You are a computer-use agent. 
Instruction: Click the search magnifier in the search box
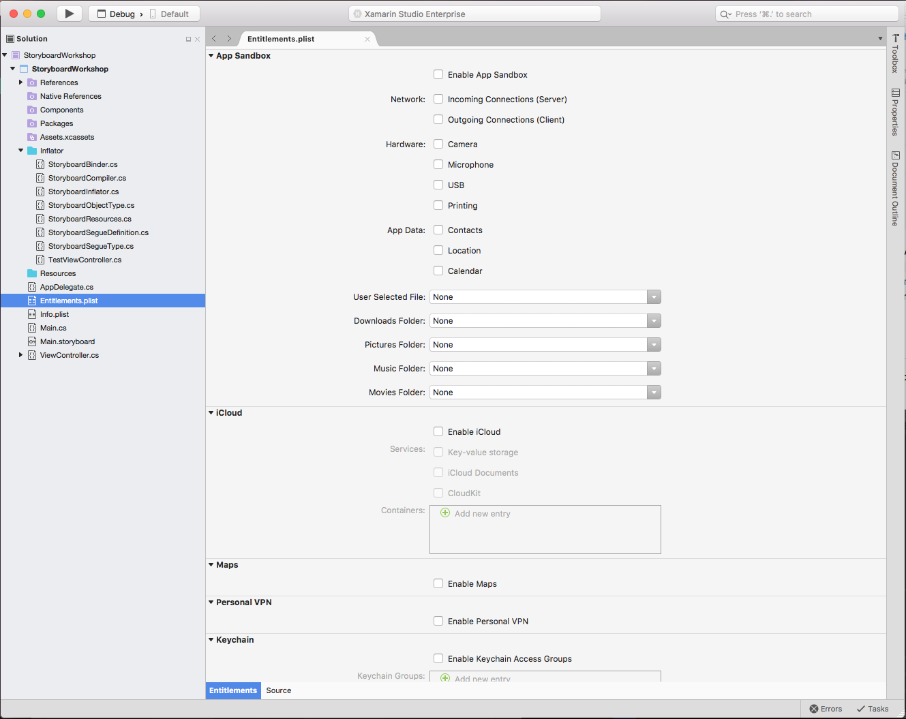[725, 14]
